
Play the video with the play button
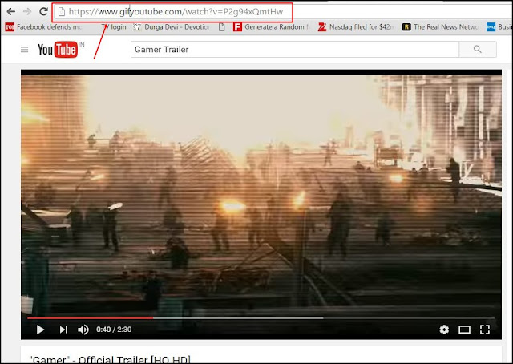click(40, 330)
